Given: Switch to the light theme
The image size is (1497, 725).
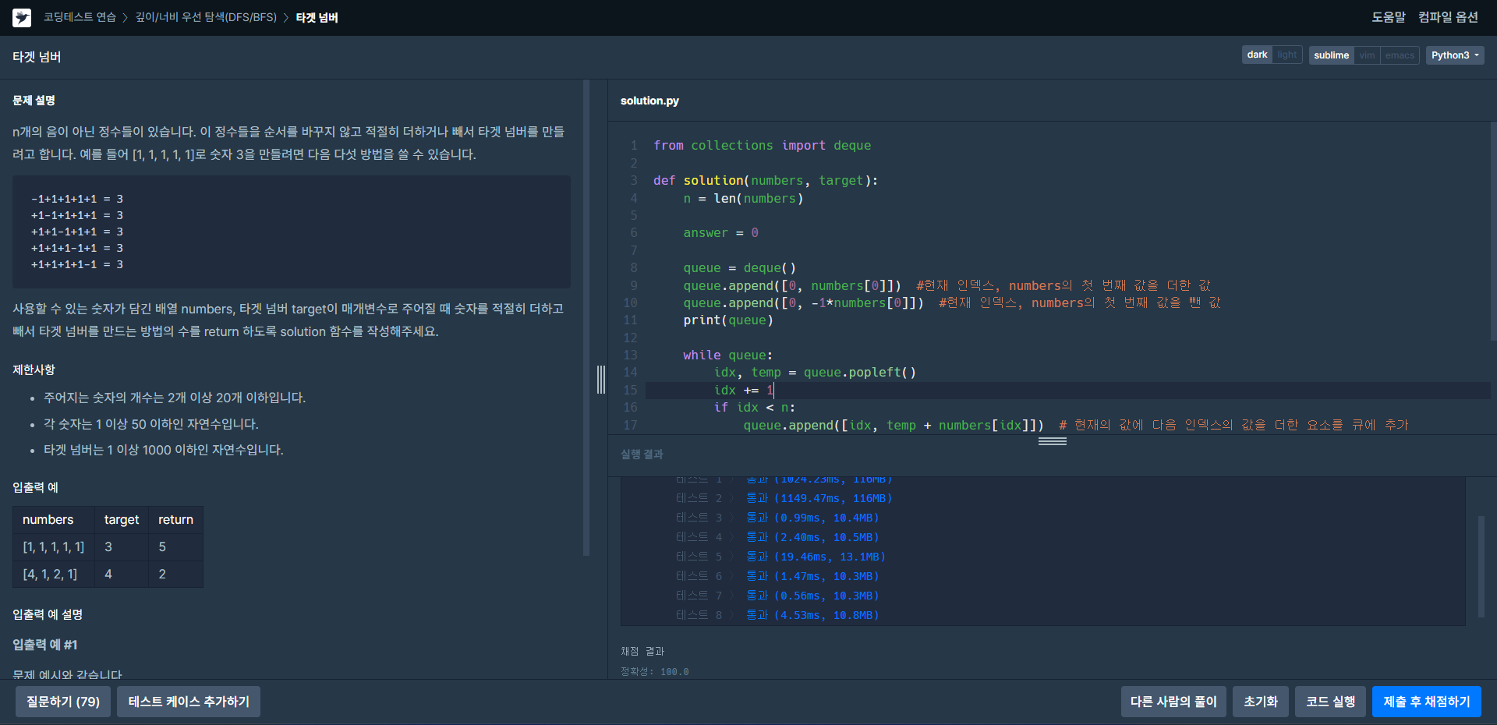Looking at the screenshot, I should click(x=1287, y=55).
